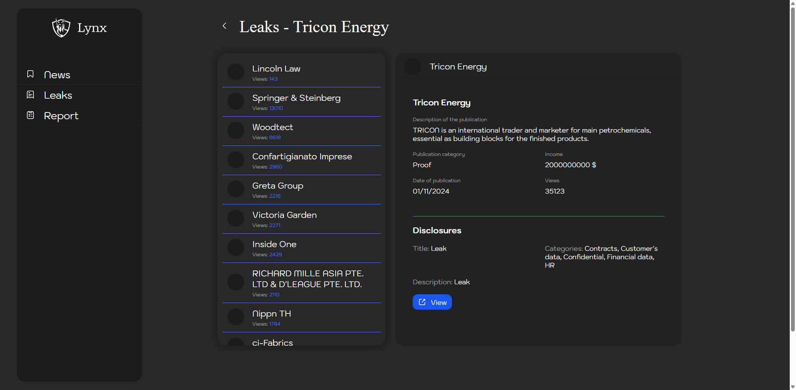Click the Leaks document icon in sidebar
Image resolution: width=796 pixels, height=390 pixels.
pos(31,95)
